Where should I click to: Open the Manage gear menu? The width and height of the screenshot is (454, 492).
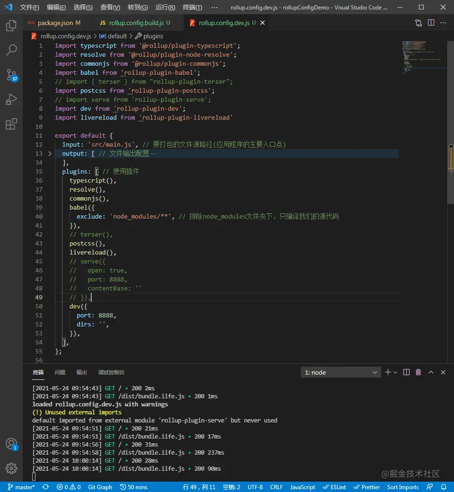pyautogui.click(x=11, y=468)
